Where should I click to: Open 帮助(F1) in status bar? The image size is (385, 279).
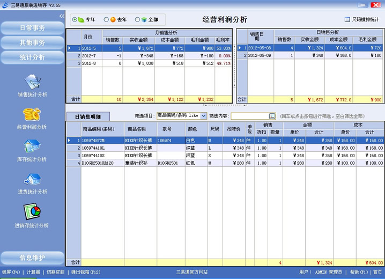coord(359,272)
